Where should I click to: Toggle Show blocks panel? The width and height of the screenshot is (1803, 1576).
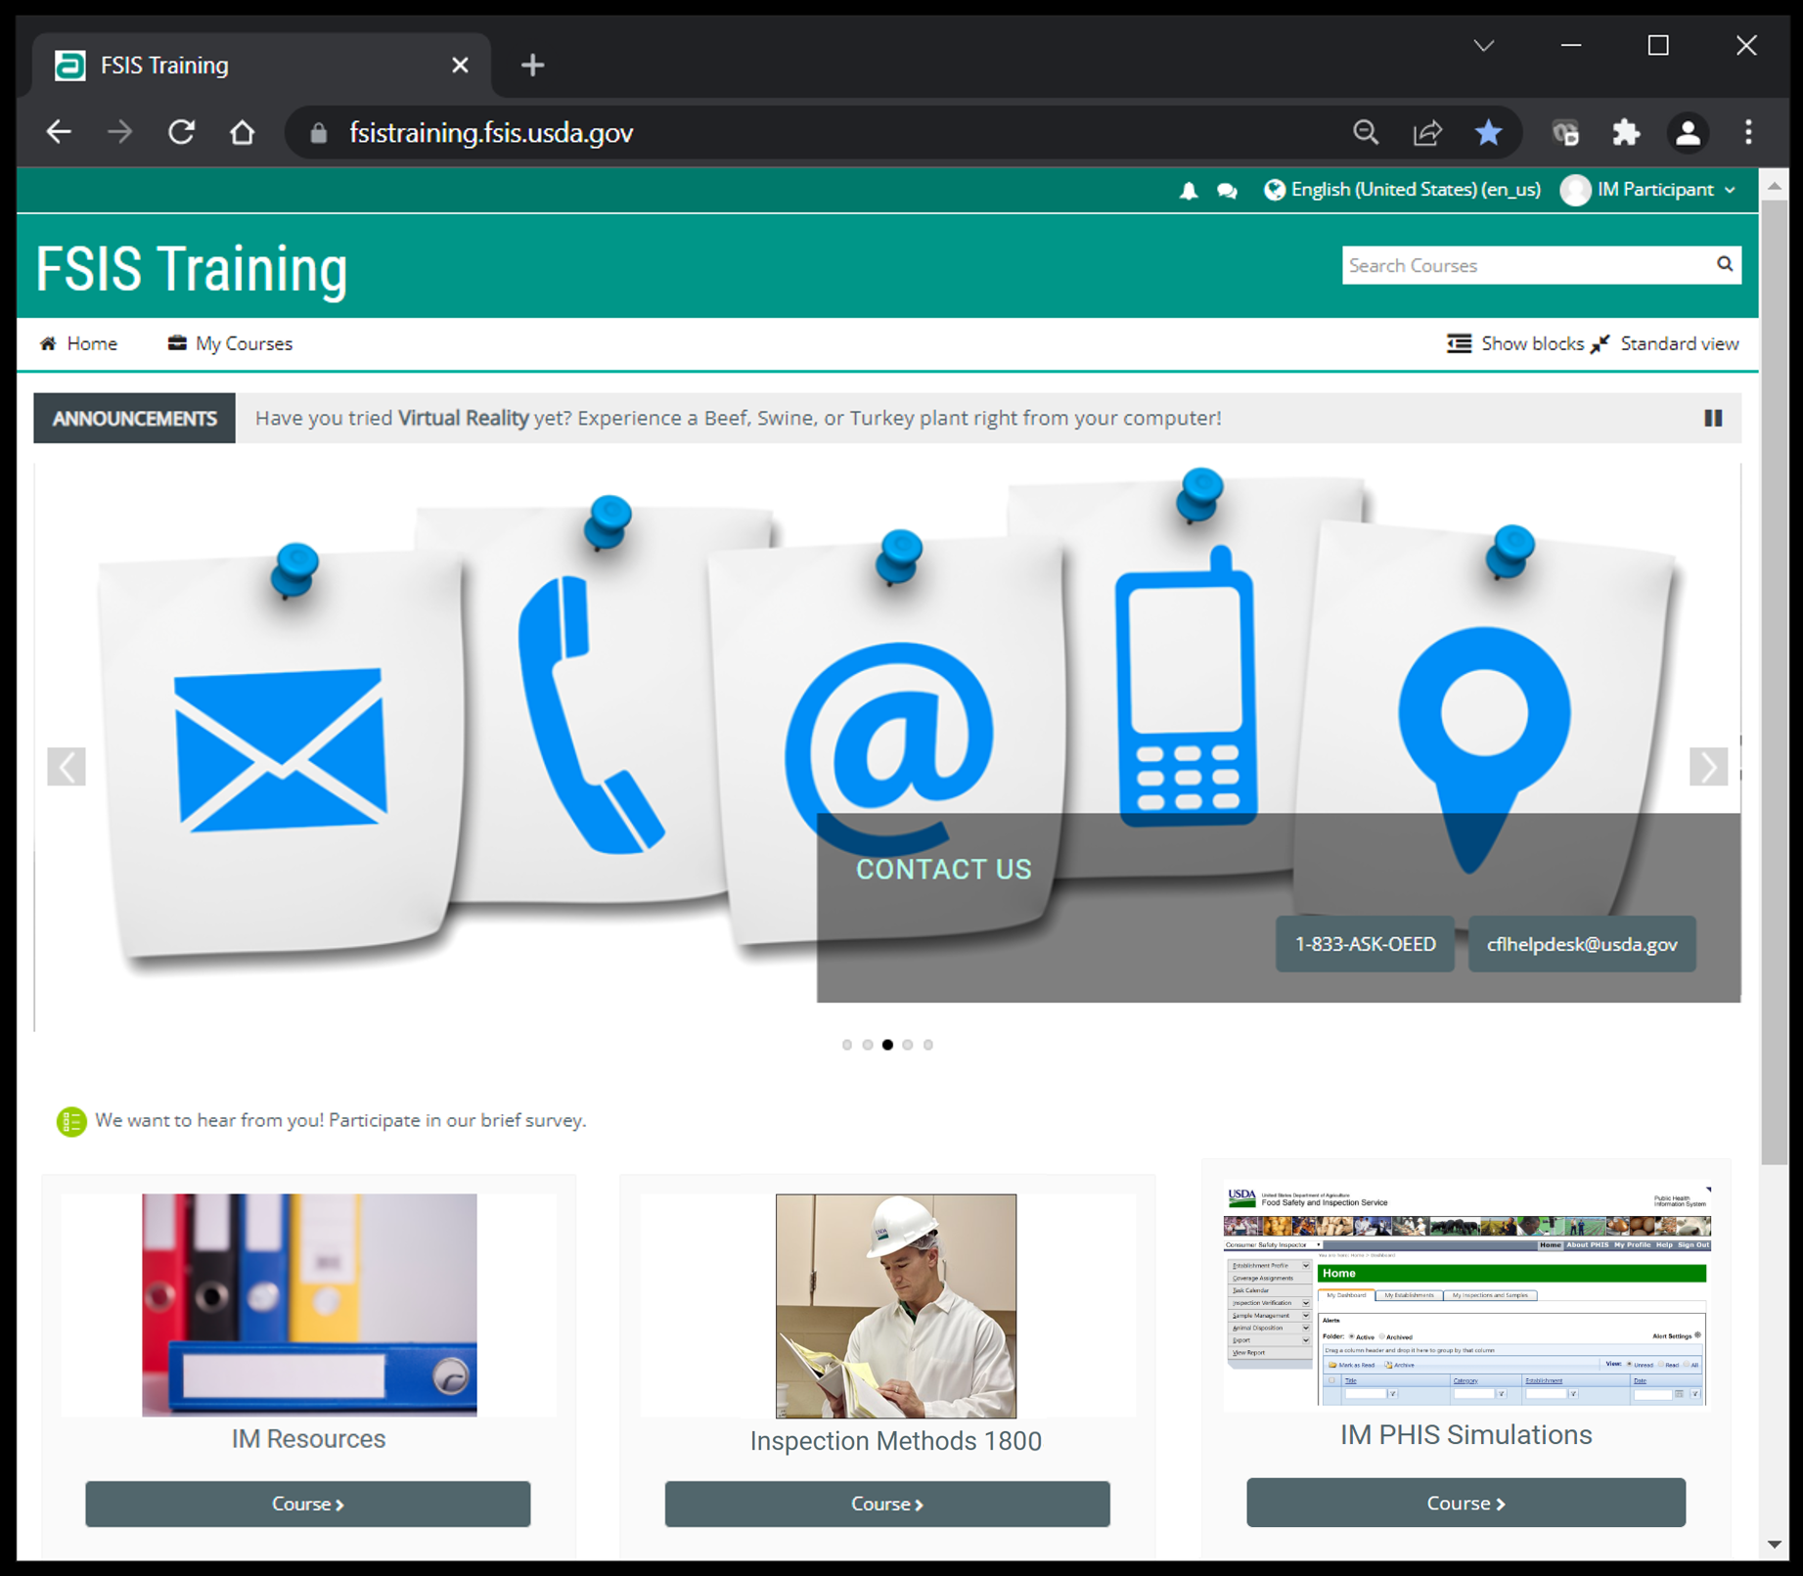[1515, 343]
